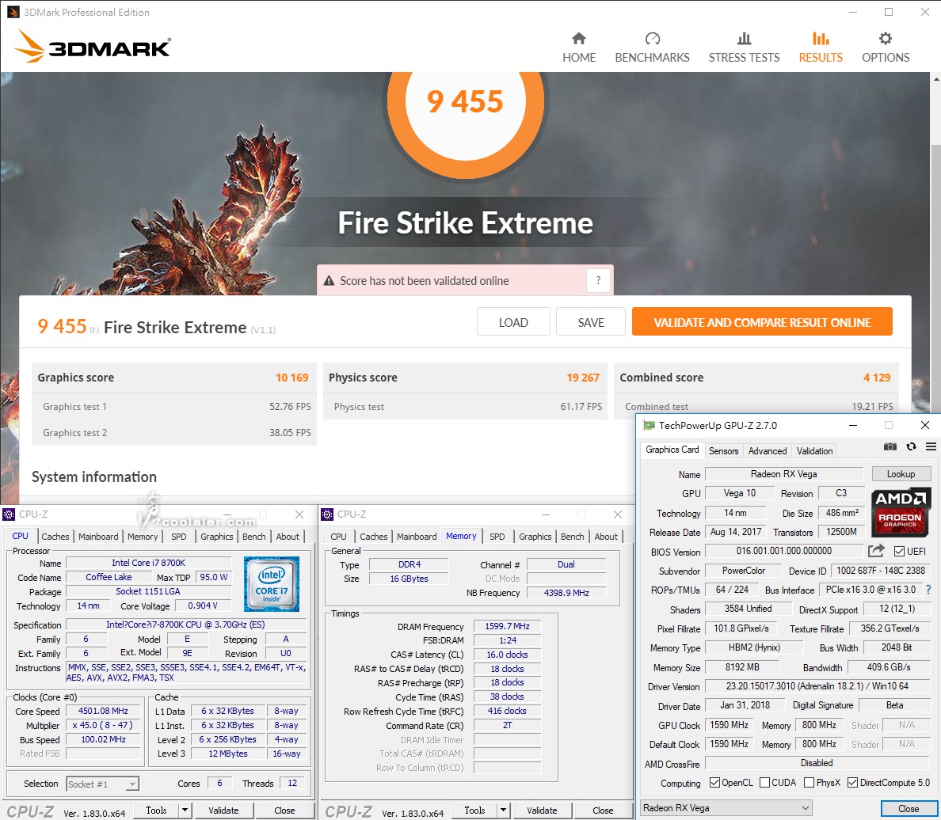Click the scrollbar up arrow in 3DMark
The image size is (941, 820).
(935, 78)
